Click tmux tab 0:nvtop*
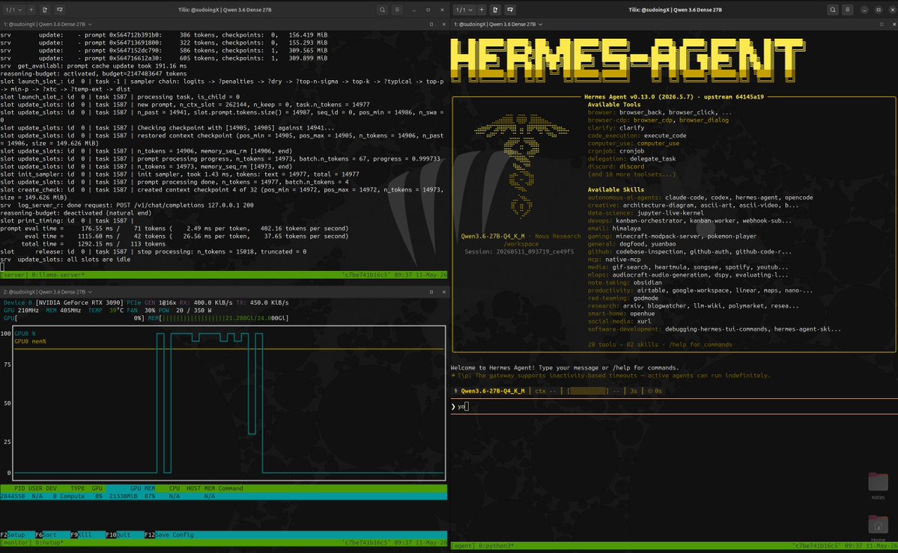This screenshot has height=553, width=898. coord(50,542)
